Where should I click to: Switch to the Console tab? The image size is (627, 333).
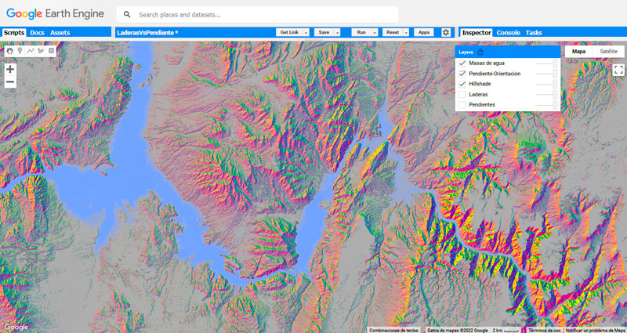[x=508, y=32]
